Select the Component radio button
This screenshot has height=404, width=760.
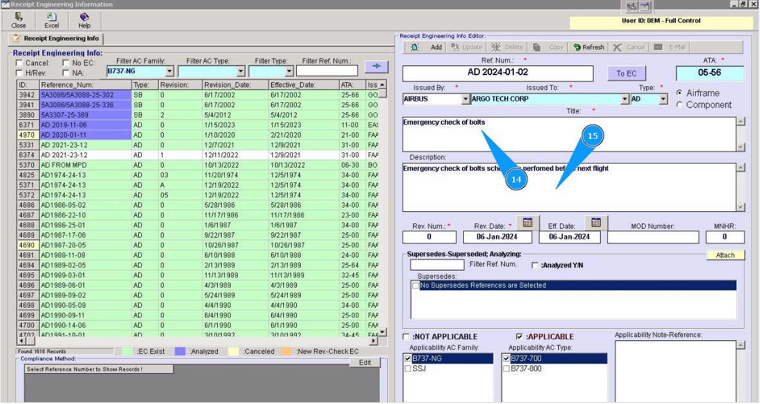pos(680,105)
